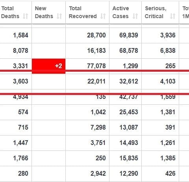Sort by Total Deaths arrow icon
The width and height of the screenshot is (189, 182).
(x=26, y=16)
